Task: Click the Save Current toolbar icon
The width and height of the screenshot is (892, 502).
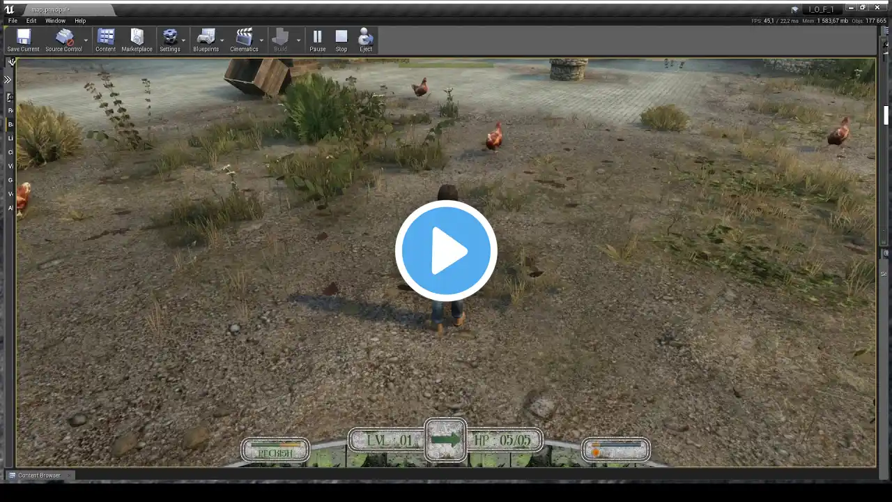Action: click(23, 40)
